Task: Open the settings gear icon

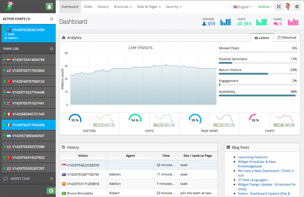Action: [296, 7]
